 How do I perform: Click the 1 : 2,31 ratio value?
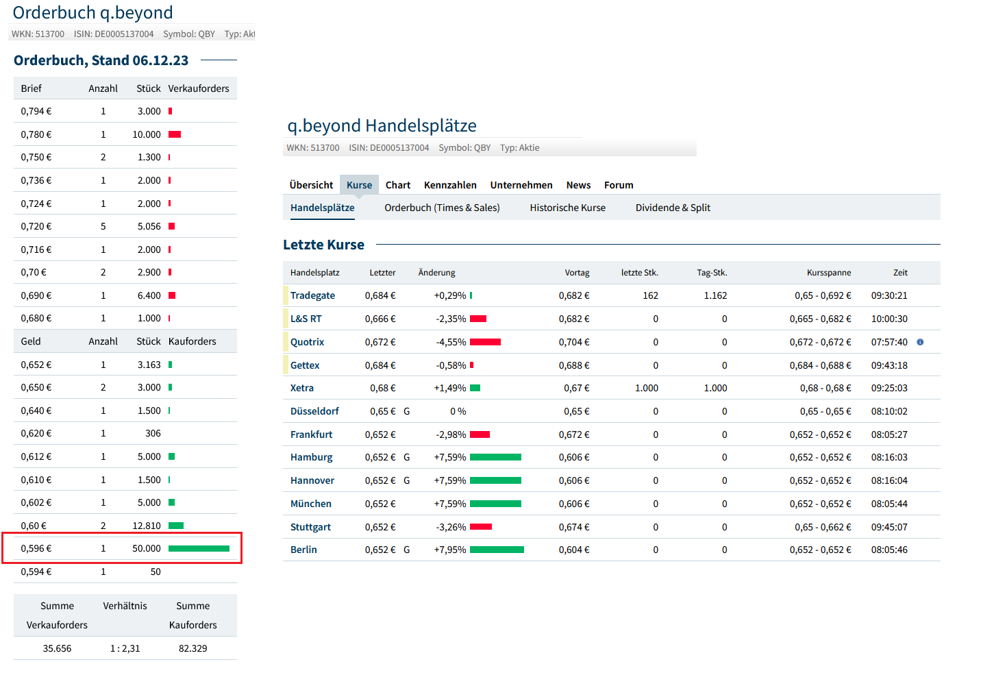[125, 648]
